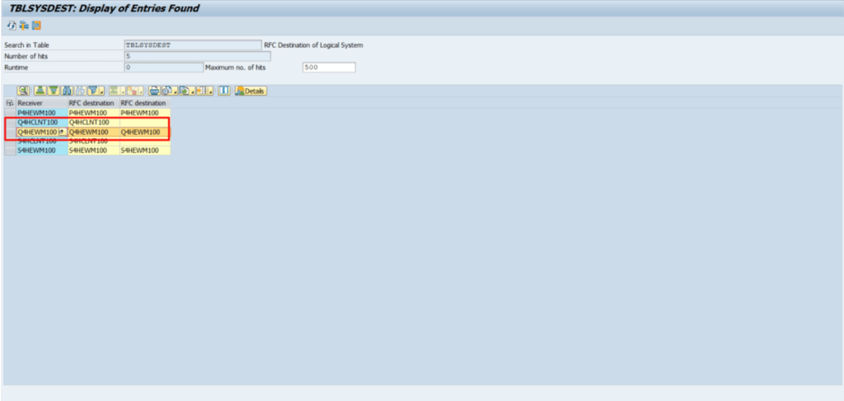Select the row selector for S4HEWM100
Screen dimensions: 844x401
point(10,151)
